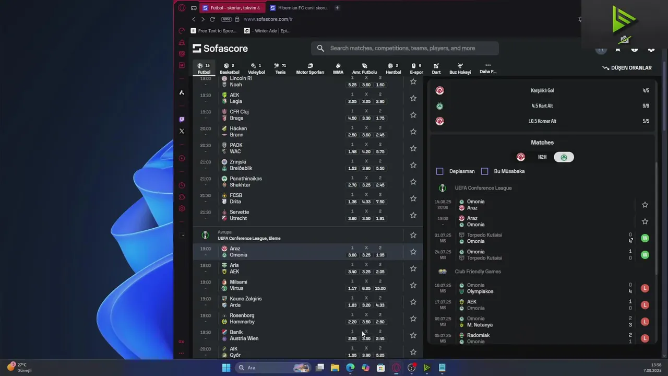The width and height of the screenshot is (668, 376).
Task: Star the Milsami vs Virtus match
Action: coord(413,285)
